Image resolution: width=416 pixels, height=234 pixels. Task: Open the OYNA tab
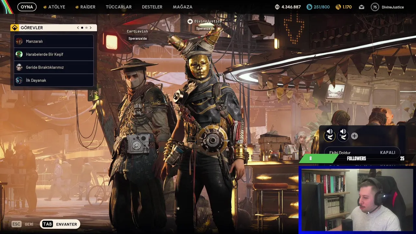pos(27,7)
